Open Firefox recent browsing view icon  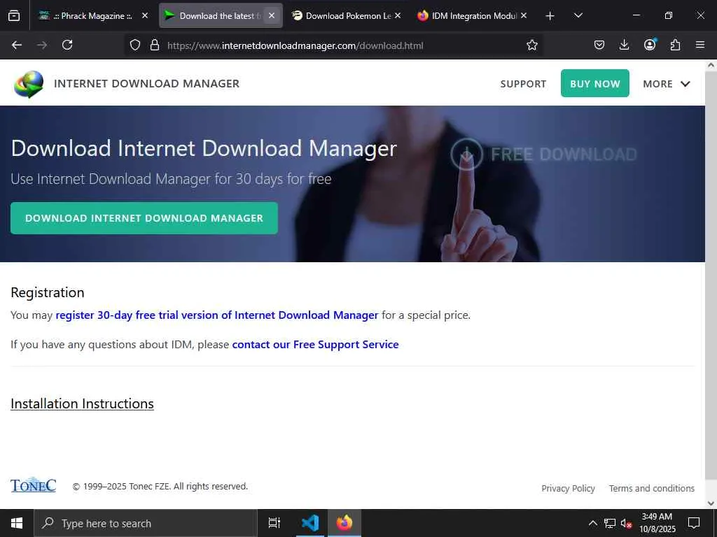tap(14, 16)
